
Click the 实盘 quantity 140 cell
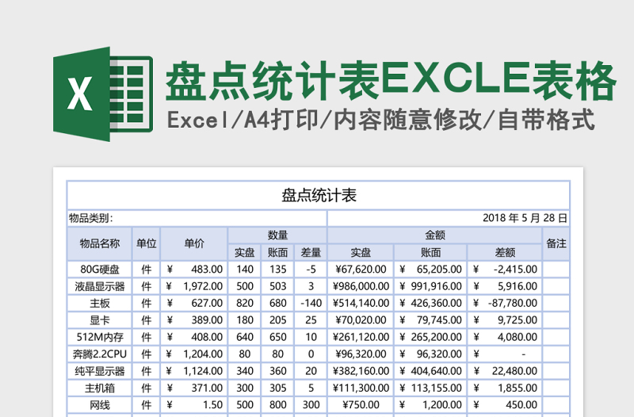pyautogui.click(x=245, y=270)
